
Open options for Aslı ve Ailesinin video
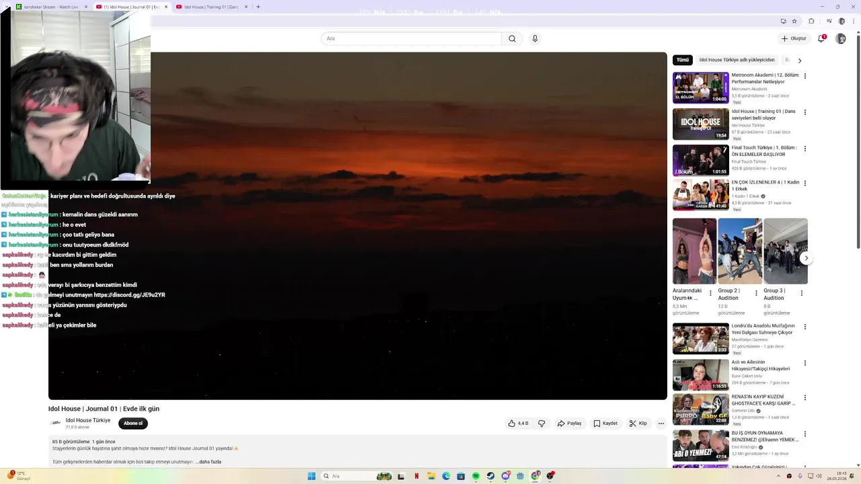pyautogui.click(x=805, y=363)
